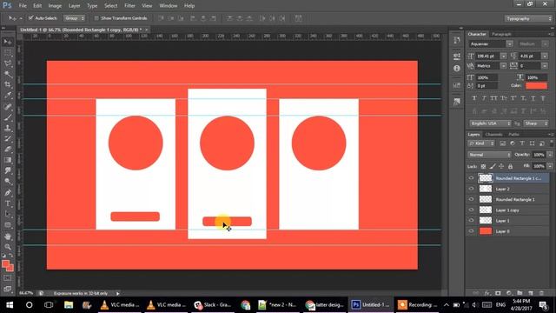Toggle visibility of Rounded Rectangle 1 layer
Viewport: 556px width, 313px height.
(471, 199)
